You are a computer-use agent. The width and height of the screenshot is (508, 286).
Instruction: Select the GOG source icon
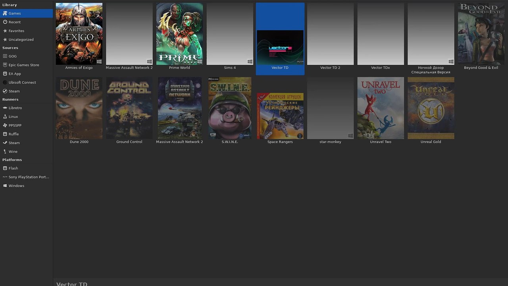(x=5, y=56)
